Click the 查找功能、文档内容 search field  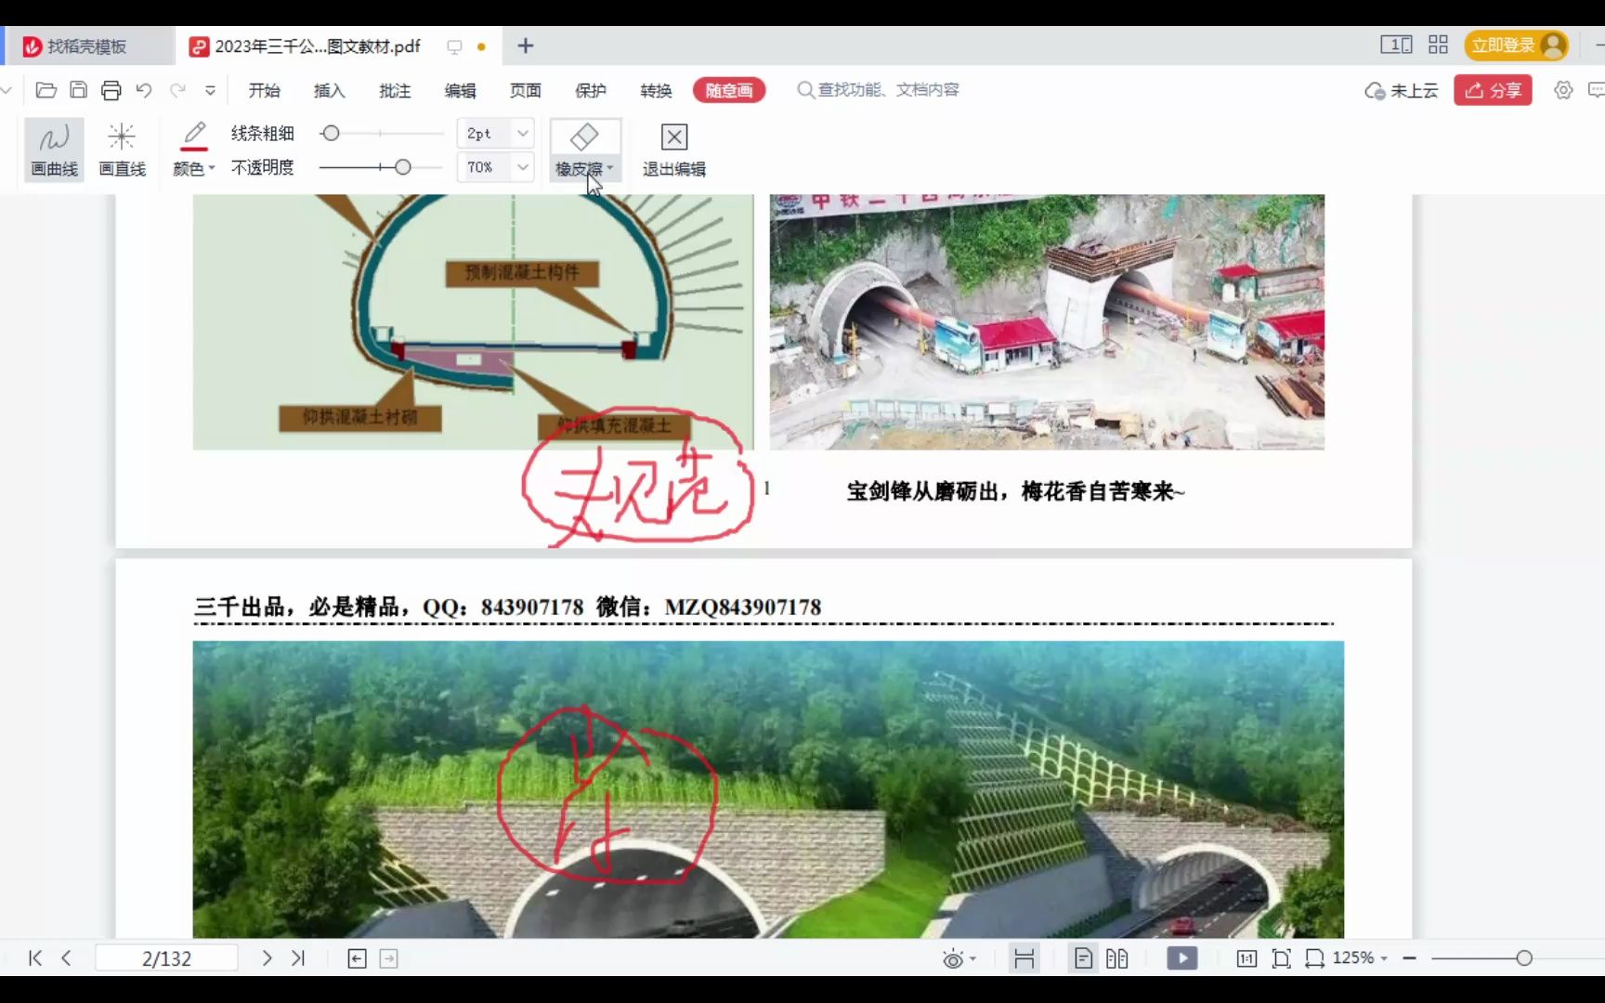pyautogui.click(x=878, y=90)
